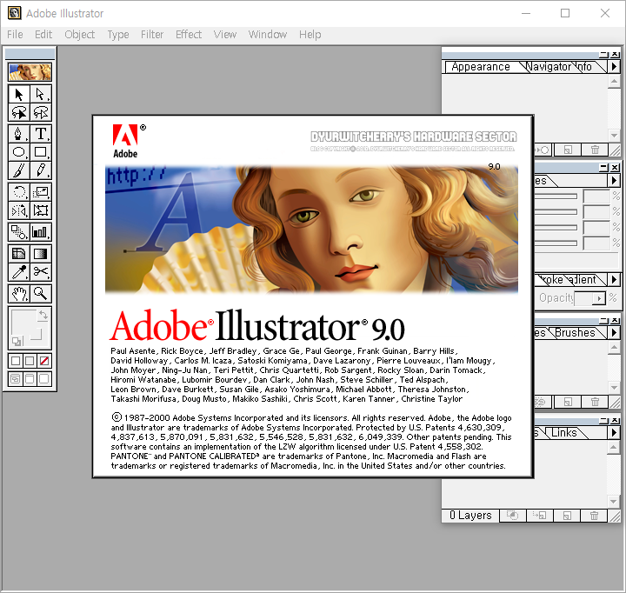Choose the Lasso tool with black arrow
Screen dimensions: 626x593
click(19, 113)
